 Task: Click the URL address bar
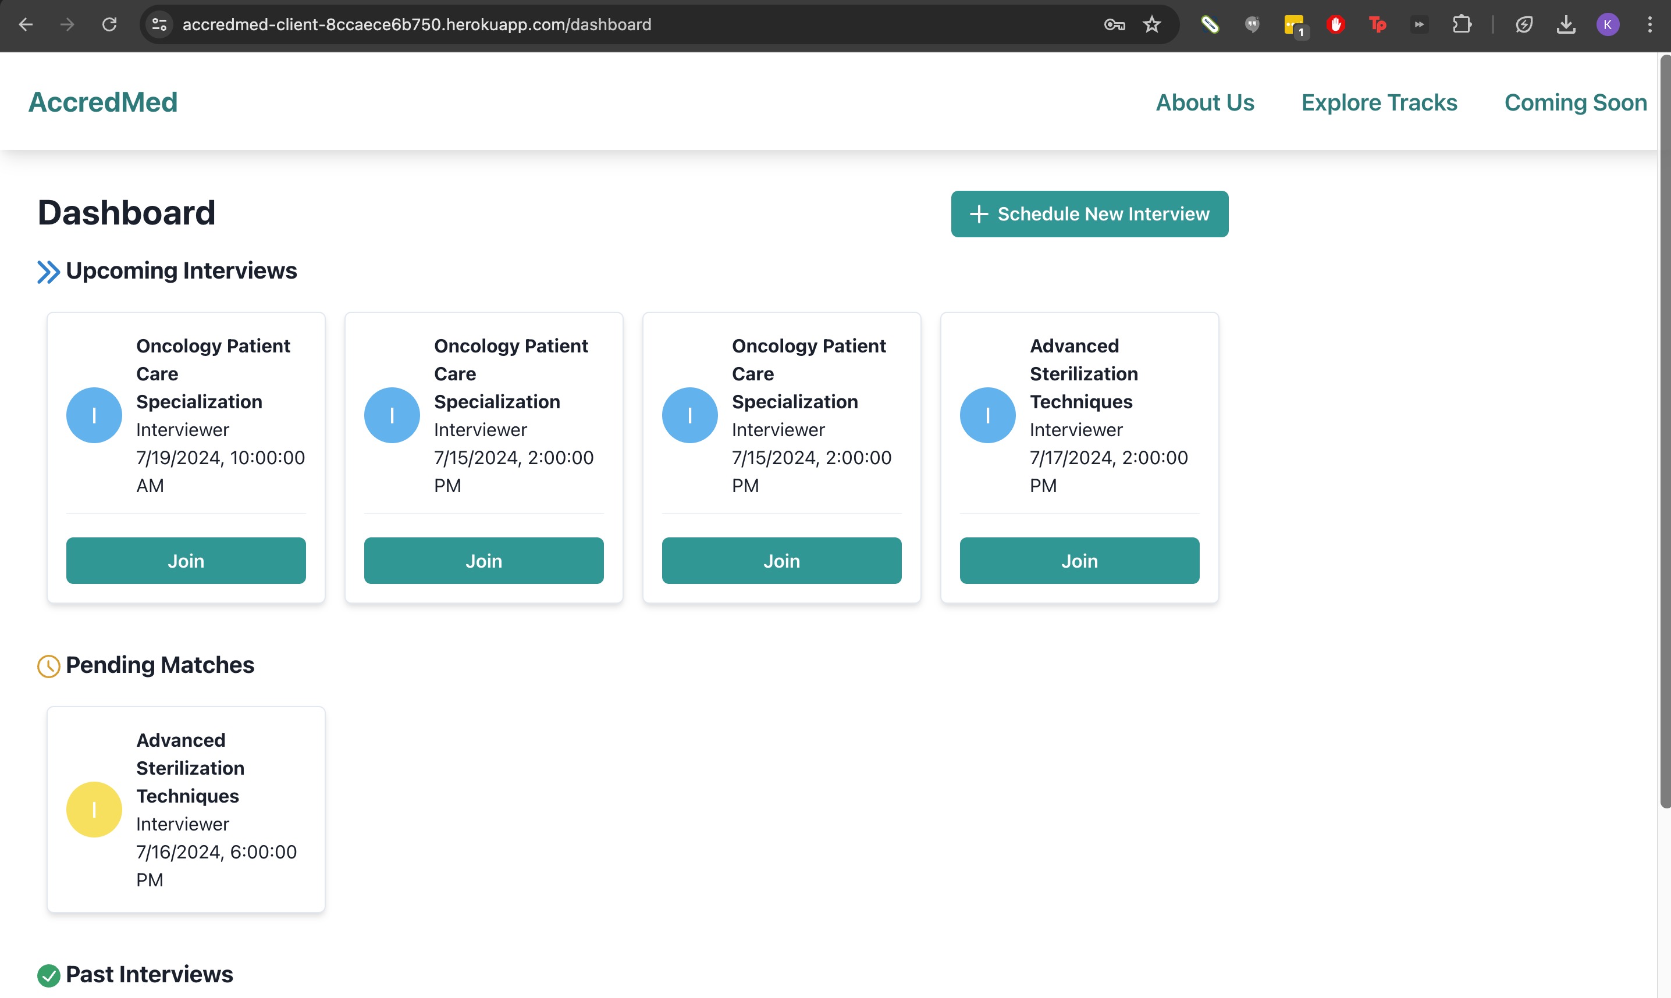606,25
